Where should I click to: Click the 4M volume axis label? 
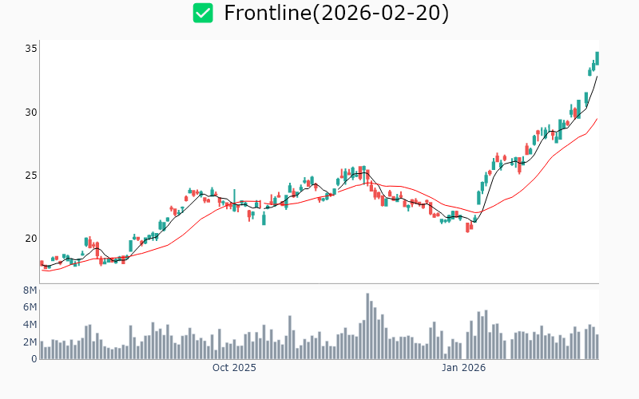[x=30, y=325]
